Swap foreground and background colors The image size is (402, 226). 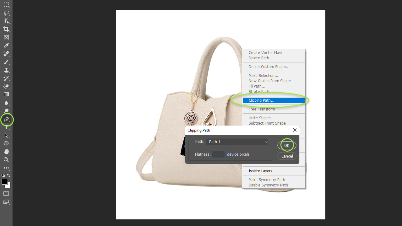[x=8, y=175]
